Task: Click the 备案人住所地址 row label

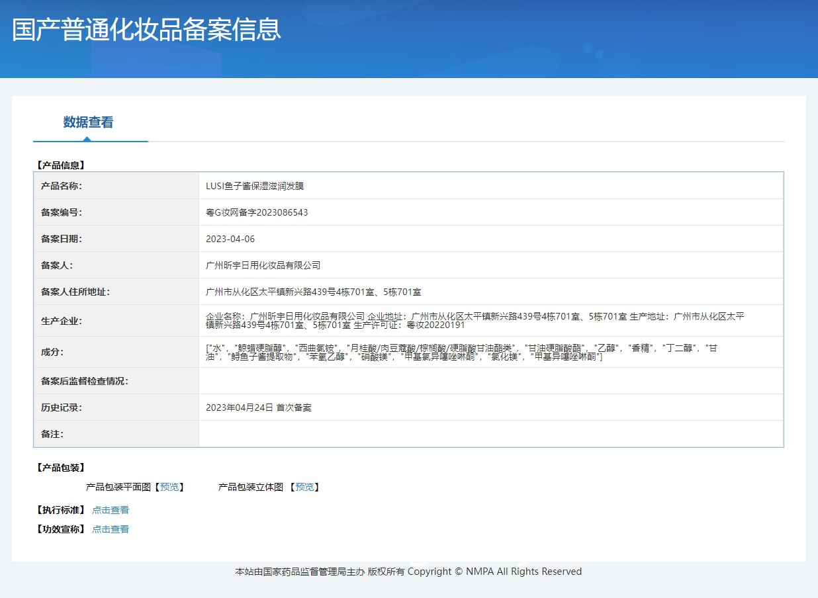Action: pyautogui.click(x=75, y=292)
